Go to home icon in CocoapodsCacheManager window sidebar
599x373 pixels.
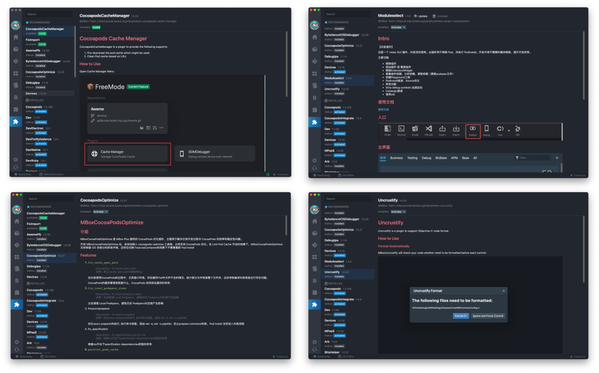(16, 37)
